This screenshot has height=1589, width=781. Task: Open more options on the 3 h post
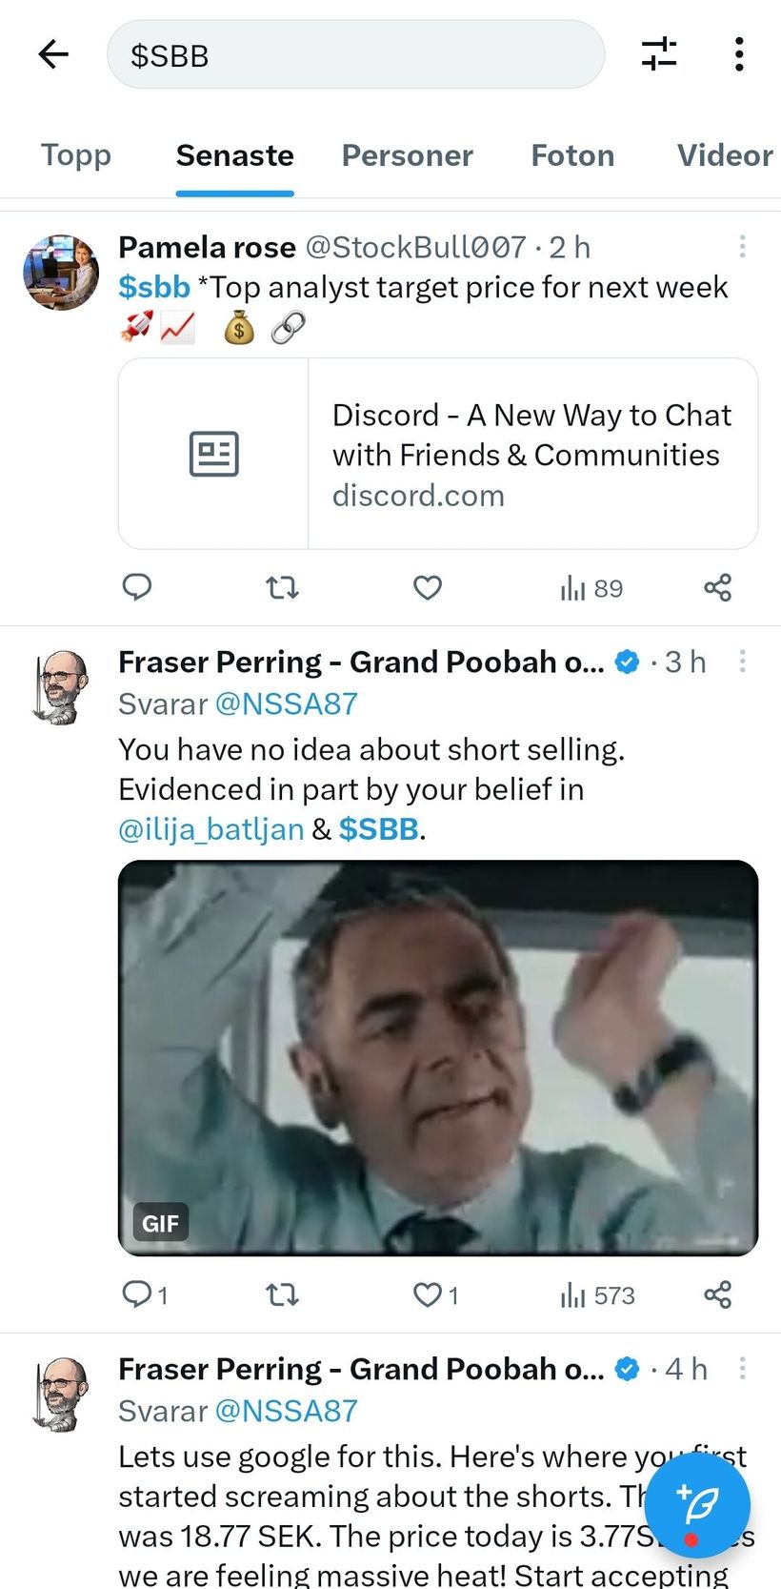point(742,662)
